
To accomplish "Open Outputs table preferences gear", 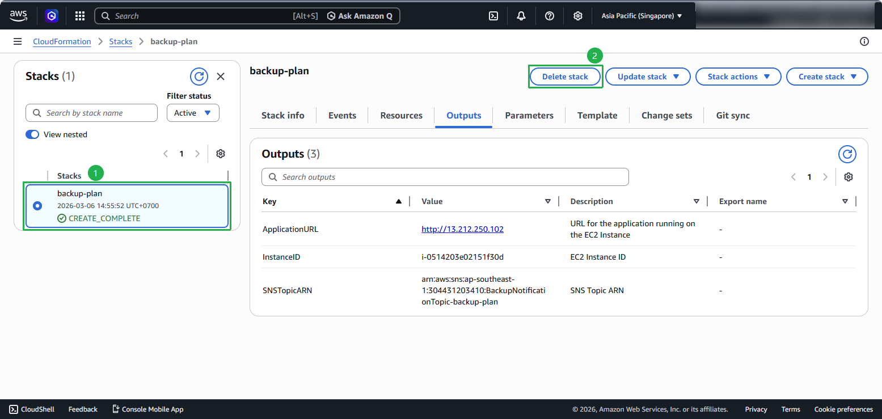I will click(849, 177).
